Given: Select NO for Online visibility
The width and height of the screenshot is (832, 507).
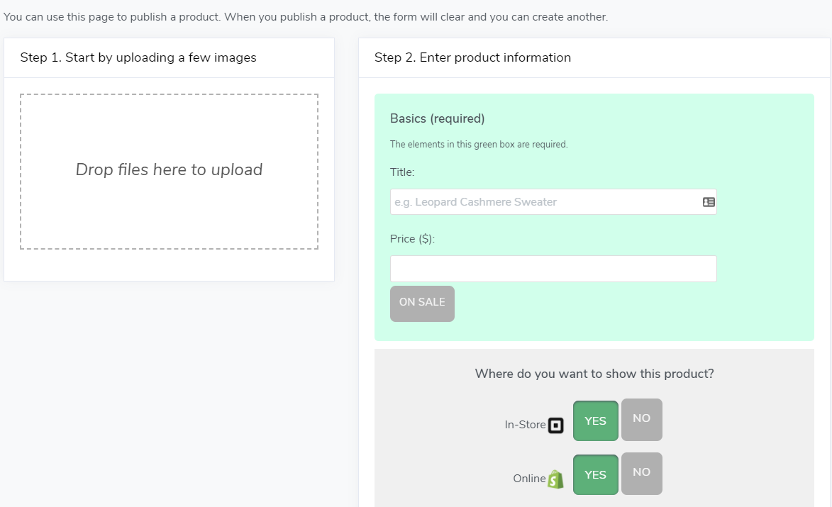Looking at the screenshot, I should click(x=641, y=473).
